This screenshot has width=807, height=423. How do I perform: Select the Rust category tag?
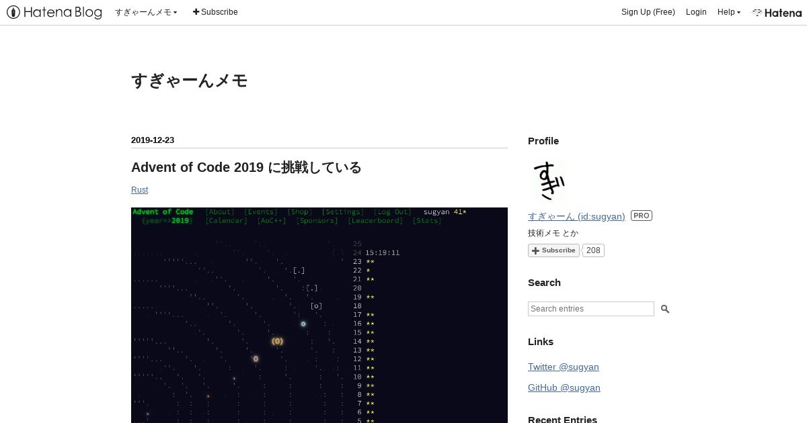click(x=139, y=190)
